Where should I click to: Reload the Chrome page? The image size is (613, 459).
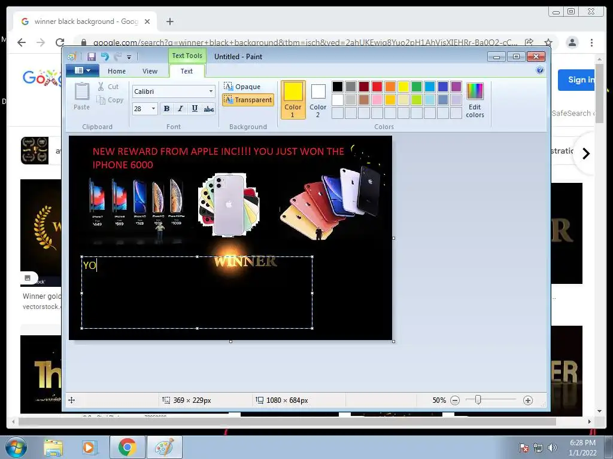click(x=60, y=42)
